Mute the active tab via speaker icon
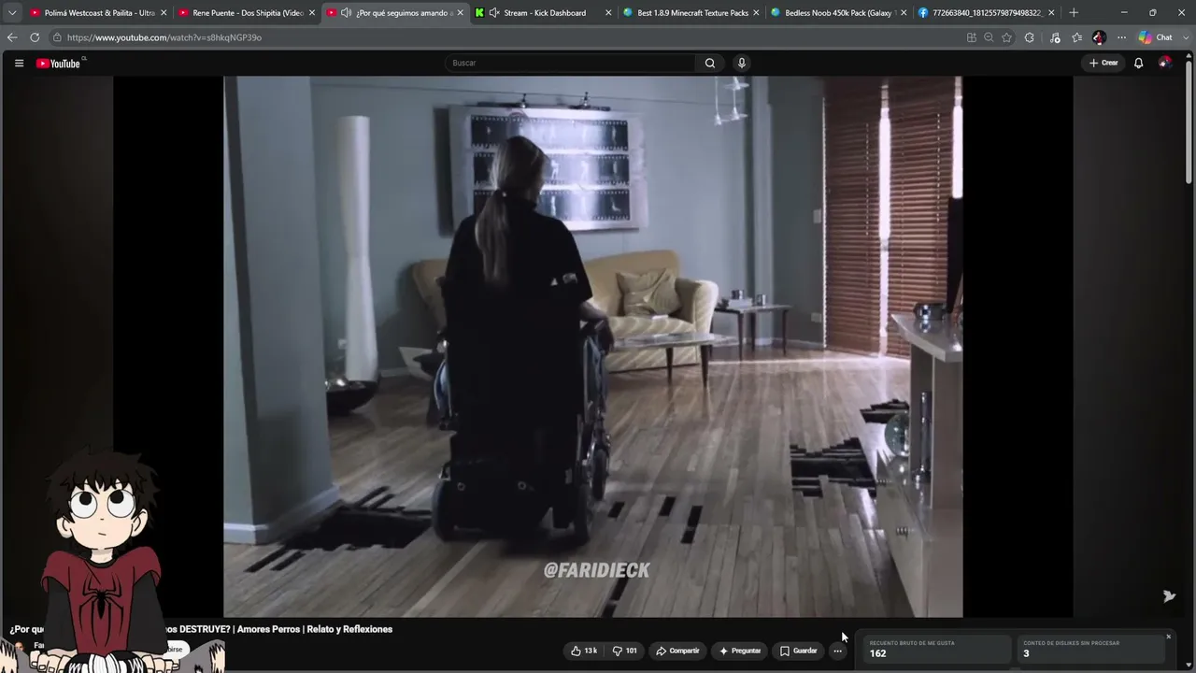 click(346, 13)
